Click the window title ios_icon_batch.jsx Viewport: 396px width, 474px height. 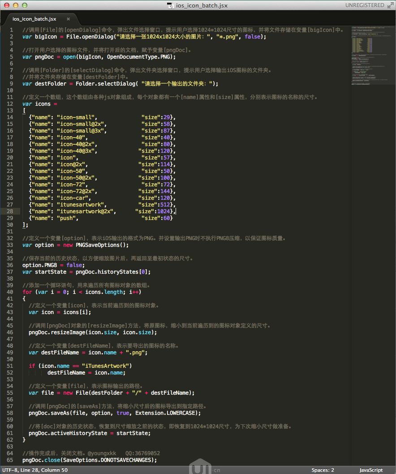click(202, 5)
